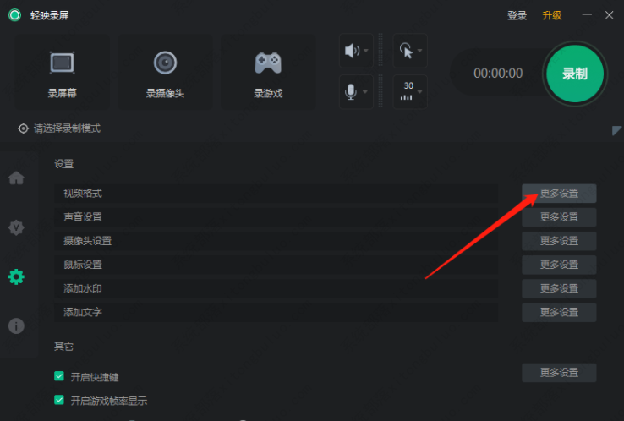Screen dimensions: 624x421
Task: Uncheck the 开启游戏帧率显示 checkbox
Action: coord(59,400)
